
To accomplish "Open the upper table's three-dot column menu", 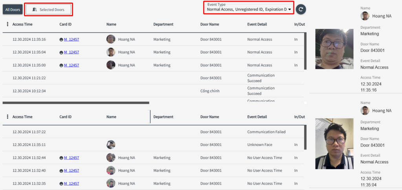I will pos(7,24).
